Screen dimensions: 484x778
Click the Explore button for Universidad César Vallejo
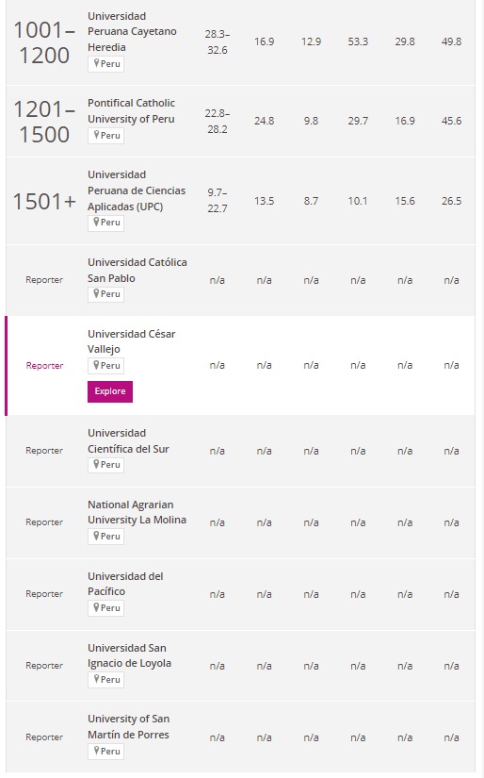coord(110,391)
